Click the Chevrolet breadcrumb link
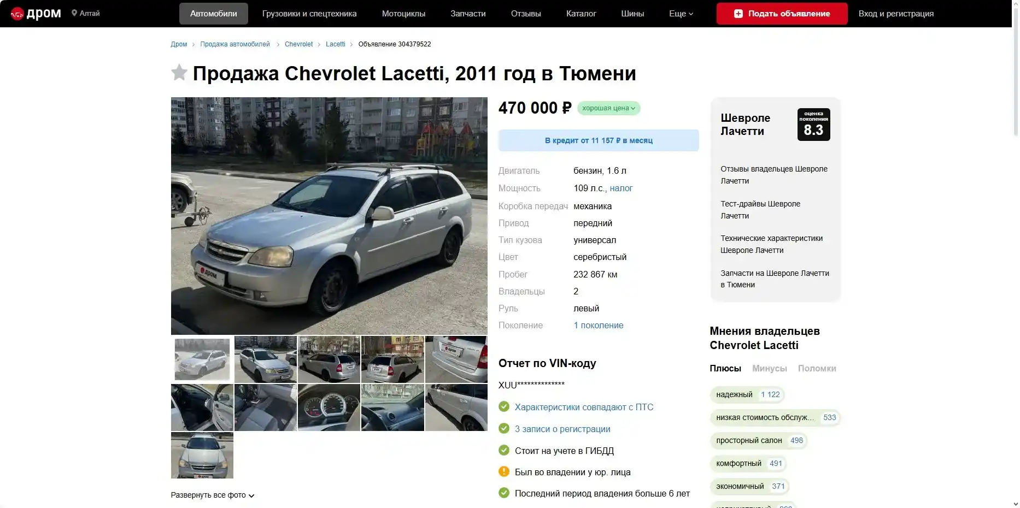This screenshot has width=1020, height=508. click(x=298, y=44)
